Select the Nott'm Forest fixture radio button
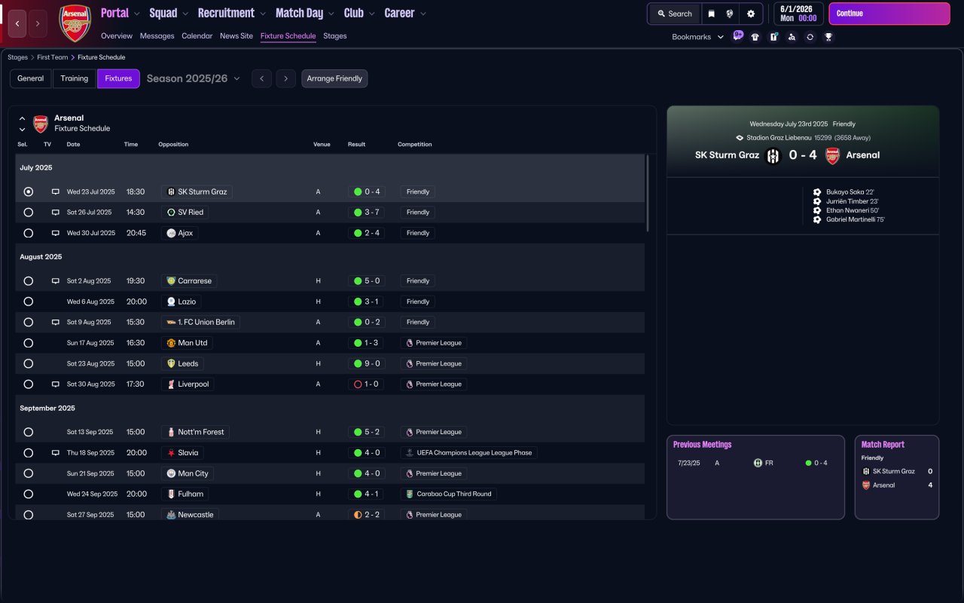Screen dimensions: 964x603 (x=29, y=432)
